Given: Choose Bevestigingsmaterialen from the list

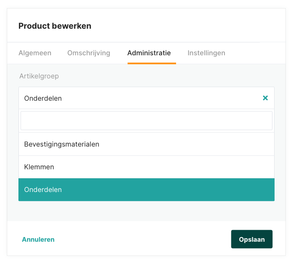Looking at the screenshot, I should (x=62, y=144).
